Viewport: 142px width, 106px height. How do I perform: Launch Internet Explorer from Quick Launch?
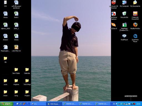coord(21,104)
